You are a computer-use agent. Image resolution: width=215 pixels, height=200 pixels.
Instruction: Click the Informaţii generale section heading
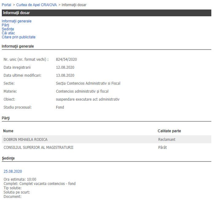click(18, 46)
